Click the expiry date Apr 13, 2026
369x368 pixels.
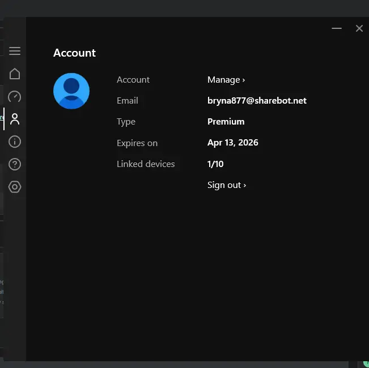coord(232,143)
